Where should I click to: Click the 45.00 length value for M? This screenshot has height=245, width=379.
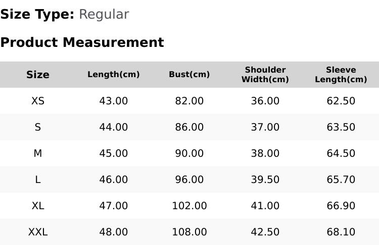click(113, 153)
